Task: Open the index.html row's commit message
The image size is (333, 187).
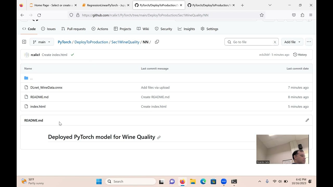Action: pyautogui.click(x=153, y=106)
